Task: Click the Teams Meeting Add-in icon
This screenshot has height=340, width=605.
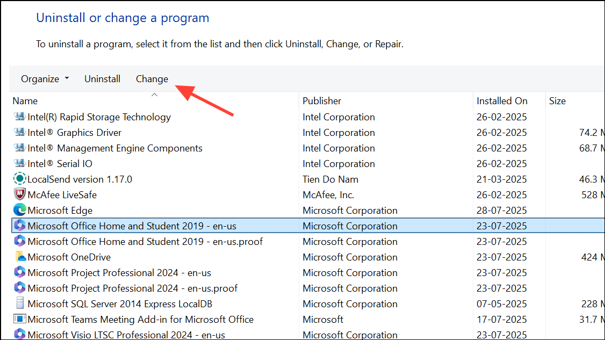Action: point(20,319)
